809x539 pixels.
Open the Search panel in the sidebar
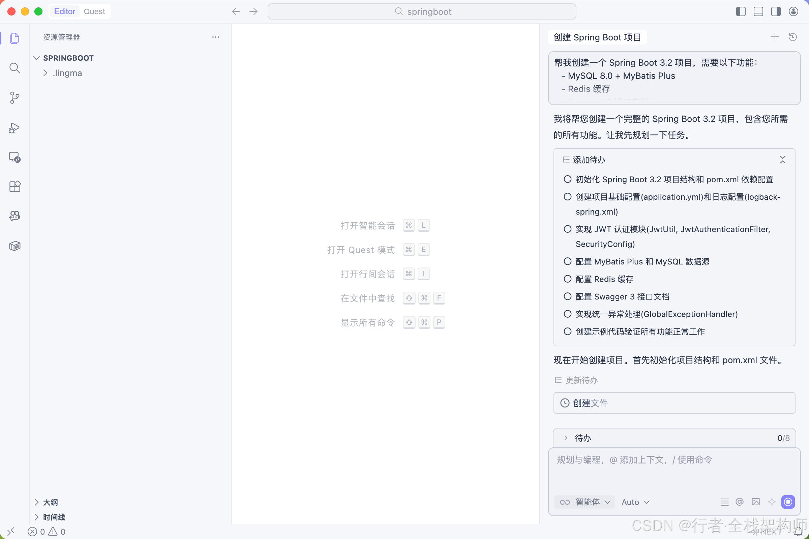coord(14,68)
